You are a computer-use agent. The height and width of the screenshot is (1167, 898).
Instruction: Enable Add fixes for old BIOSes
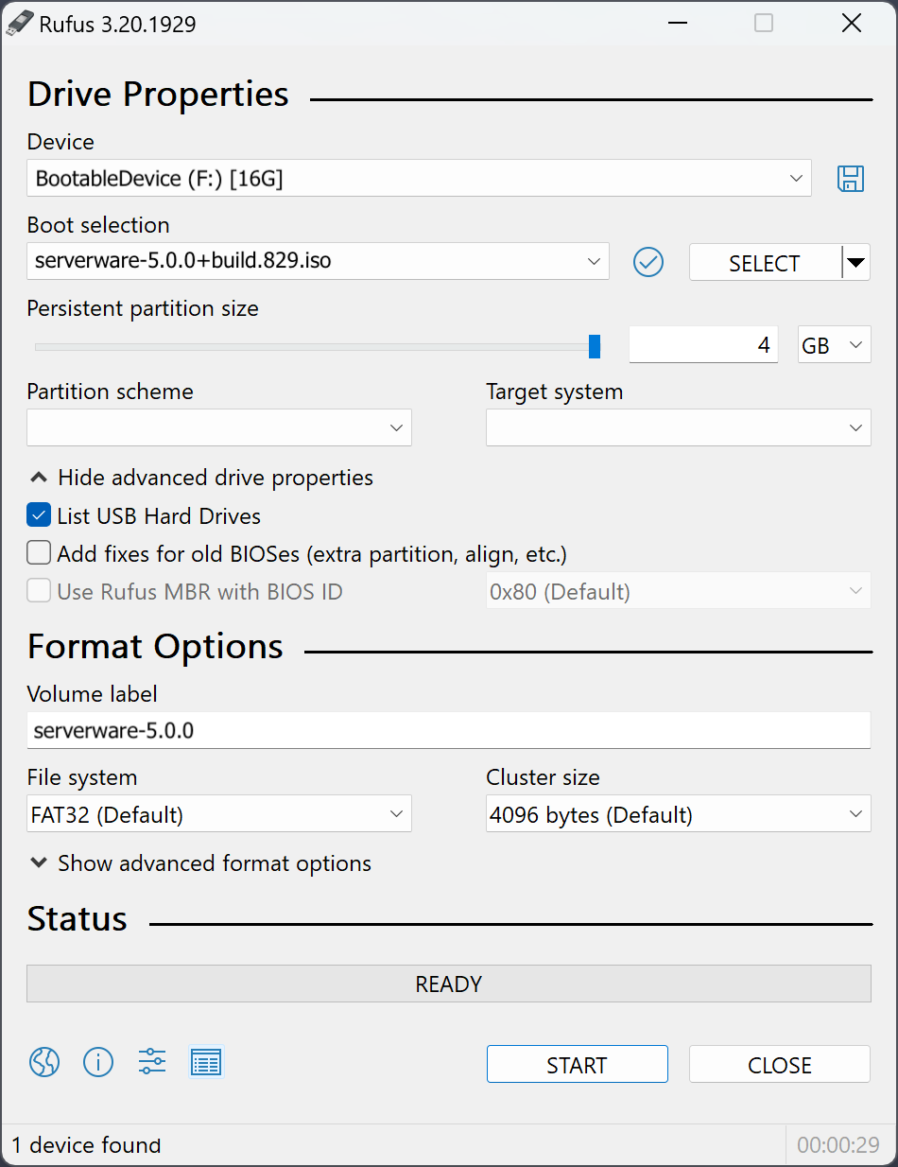[x=39, y=553]
